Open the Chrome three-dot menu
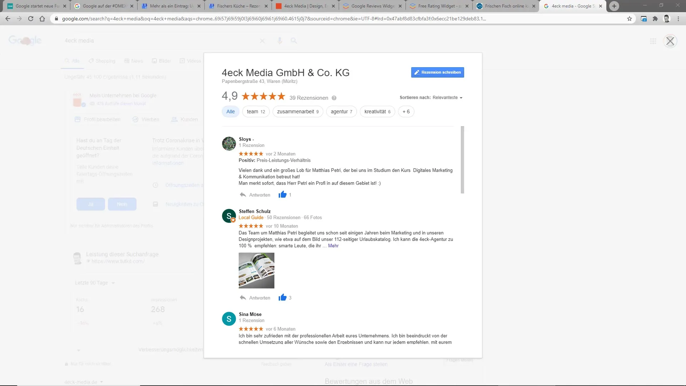The height and width of the screenshot is (386, 686). point(678,19)
